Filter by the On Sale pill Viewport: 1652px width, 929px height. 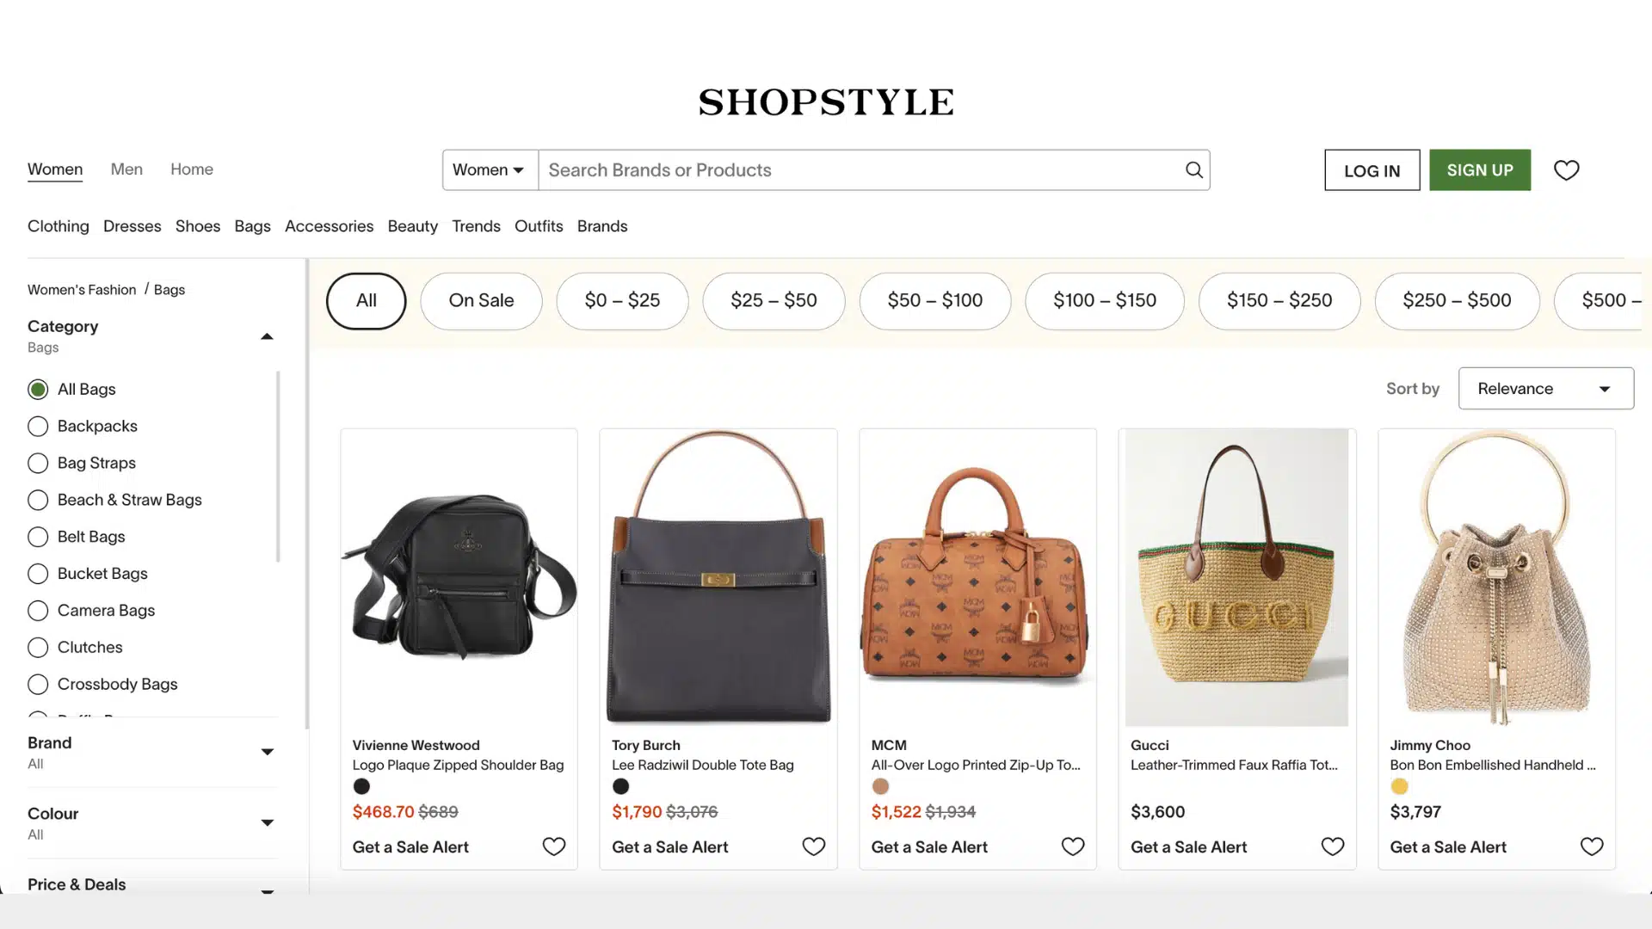pyautogui.click(x=481, y=301)
